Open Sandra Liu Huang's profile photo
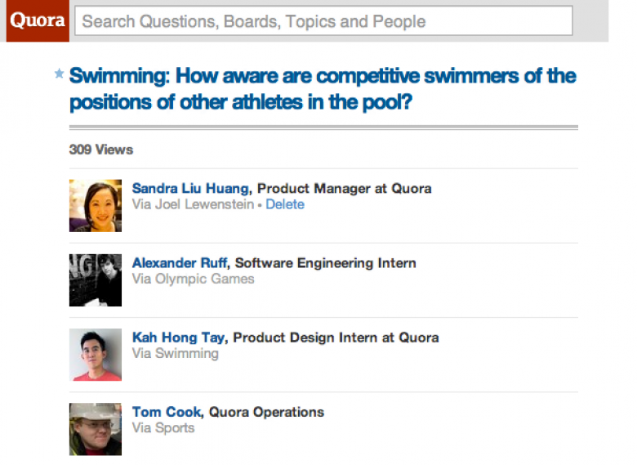This screenshot has height=465, width=637. tap(96, 206)
